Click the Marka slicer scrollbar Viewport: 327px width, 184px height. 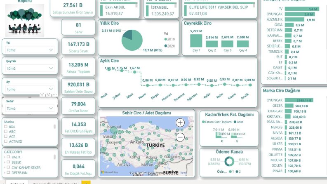pyautogui.click(x=55, y=127)
